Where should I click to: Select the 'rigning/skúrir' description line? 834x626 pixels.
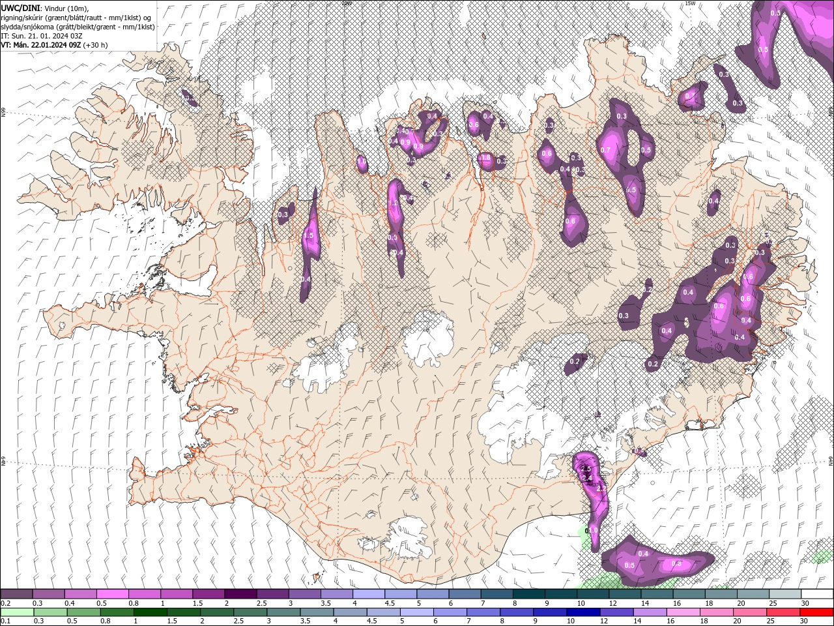pyautogui.click(x=76, y=18)
